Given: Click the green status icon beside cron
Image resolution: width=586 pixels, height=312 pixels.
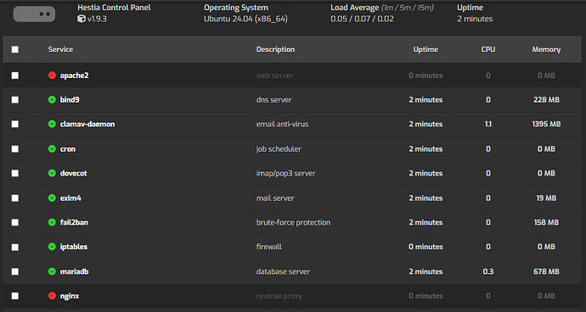Looking at the screenshot, I should [x=52, y=149].
